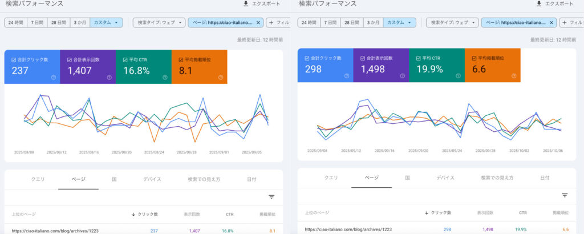Click the export download icon in right panel
The width and height of the screenshot is (584, 234).
pyautogui.click(x=539, y=3)
